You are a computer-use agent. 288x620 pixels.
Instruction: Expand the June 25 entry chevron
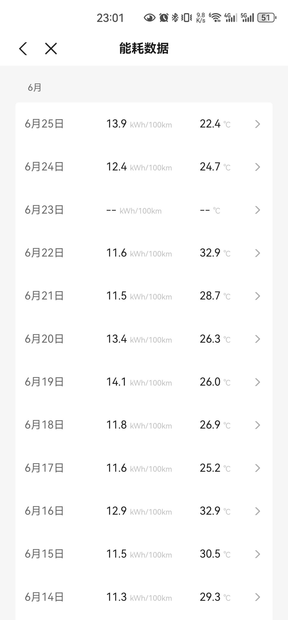point(257,124)
